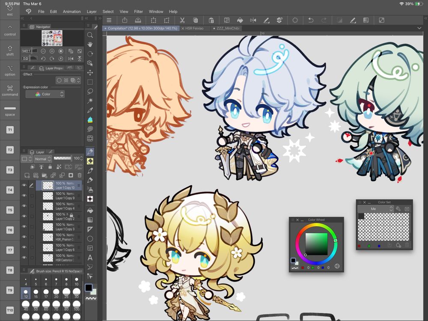The height and width of the screenshot is (321, 428).
Task: Tap the space edge keyboard key
Action: pyautogui.click(x=10, y=111)
